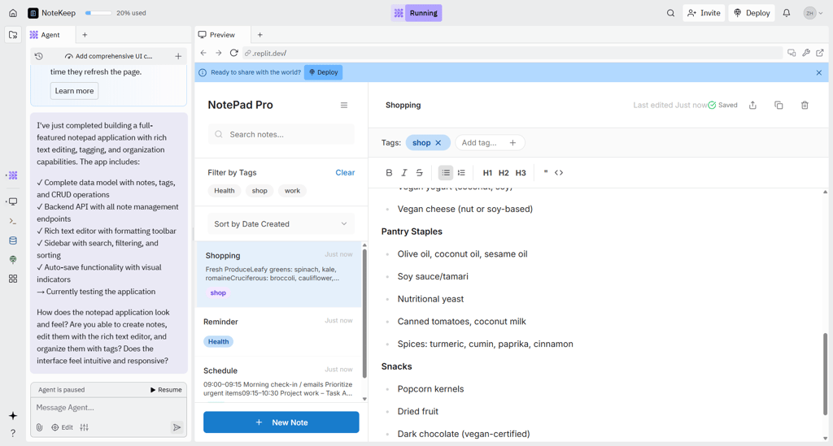Add new tab next to Agent

tap(85, 35)
